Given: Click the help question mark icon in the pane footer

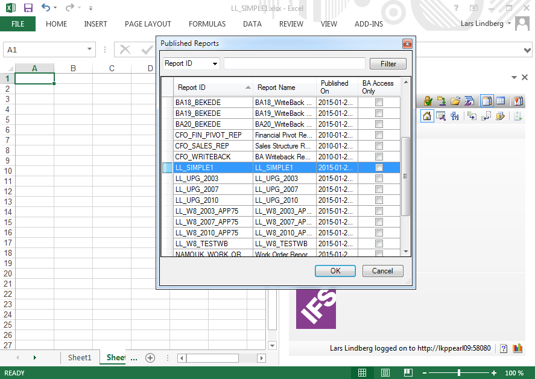Looking at the screenshot, I should 504,348.
